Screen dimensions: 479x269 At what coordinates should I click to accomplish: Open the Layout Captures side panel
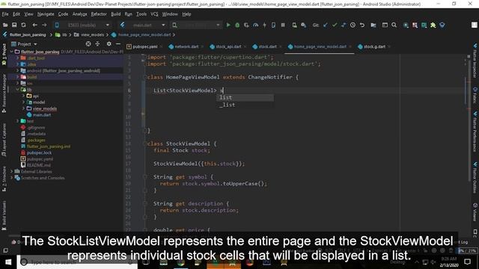click(4, 140)
